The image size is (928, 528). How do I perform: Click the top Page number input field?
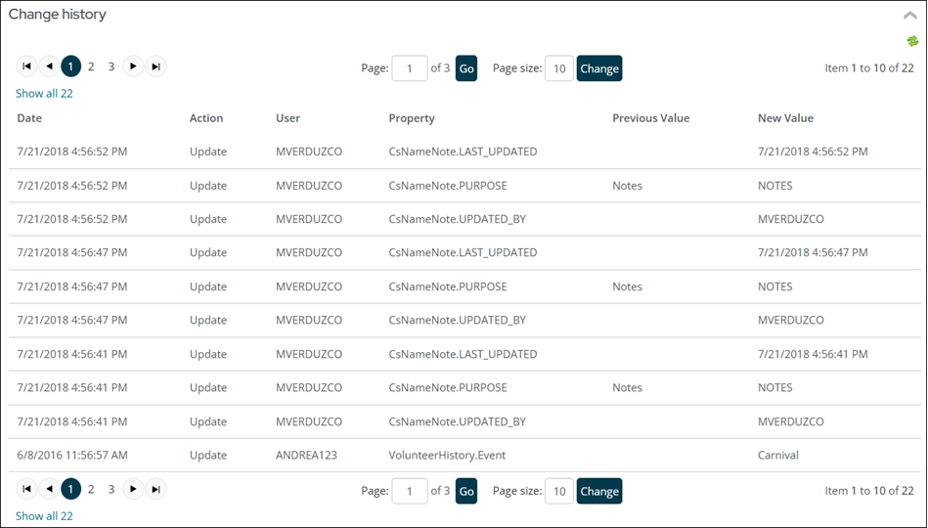410,68
